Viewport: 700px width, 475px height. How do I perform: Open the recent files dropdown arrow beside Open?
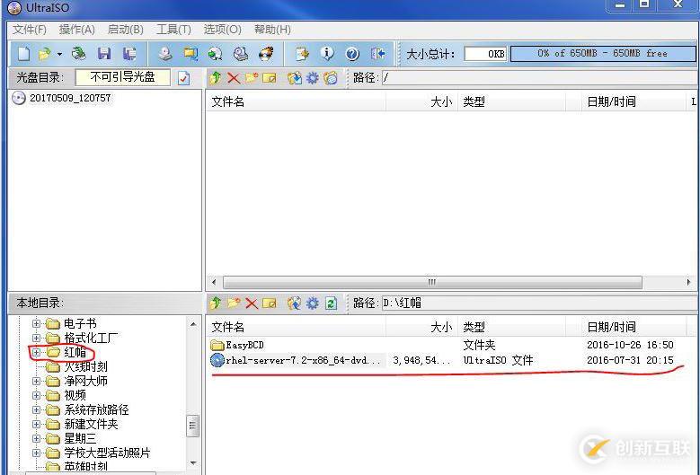59,55
